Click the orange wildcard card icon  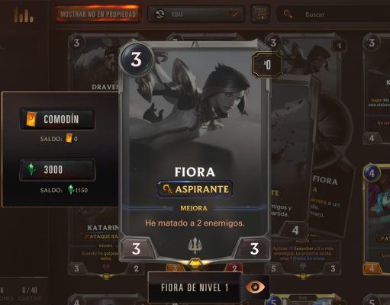point(31,119)
